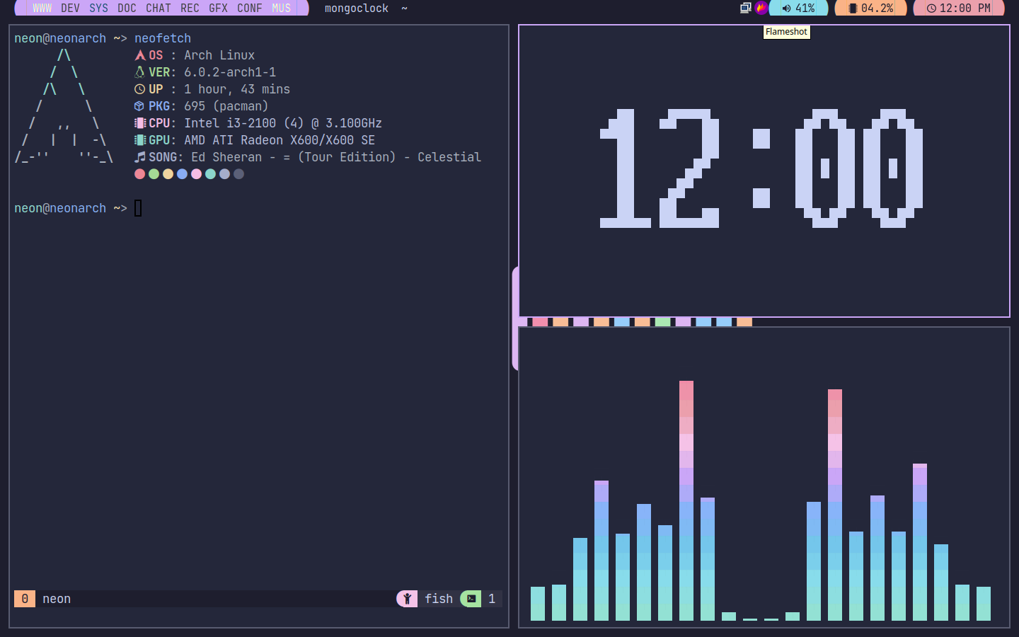Click the terminal prompt cursor area
The height and width of the screenshot is (637, 1019).
pyautogui.click(x=137, y=207)
